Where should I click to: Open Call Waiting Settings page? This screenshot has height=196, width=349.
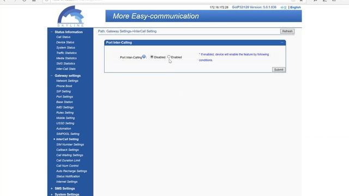click(x=70, y=155)
